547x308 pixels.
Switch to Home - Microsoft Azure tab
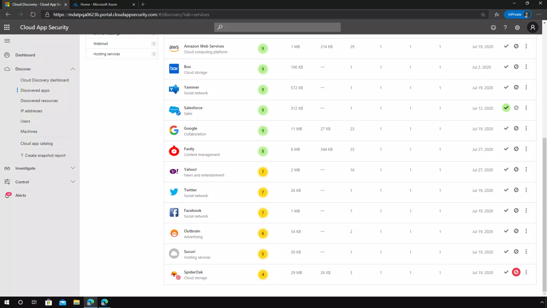(99, 4)
